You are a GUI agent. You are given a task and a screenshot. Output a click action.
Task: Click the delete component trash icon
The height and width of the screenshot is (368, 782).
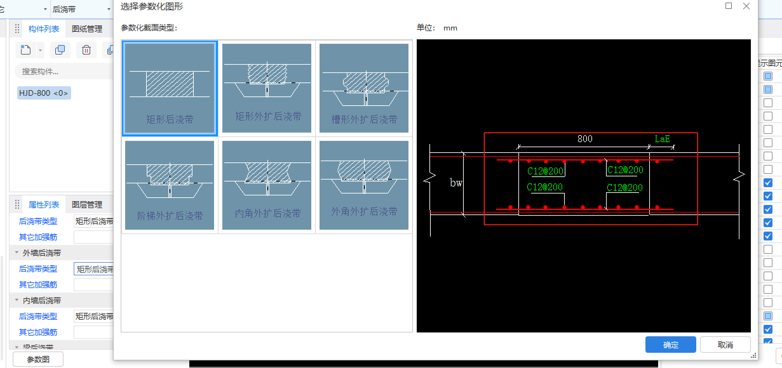[86, 50]
